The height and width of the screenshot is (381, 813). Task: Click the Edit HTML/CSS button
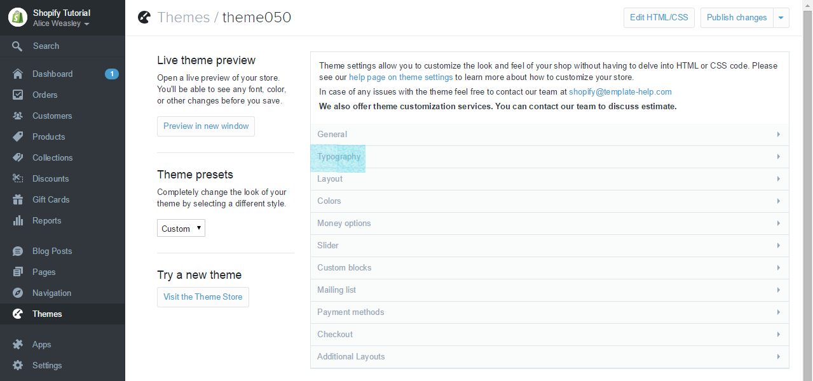click(x=659, y=17)
